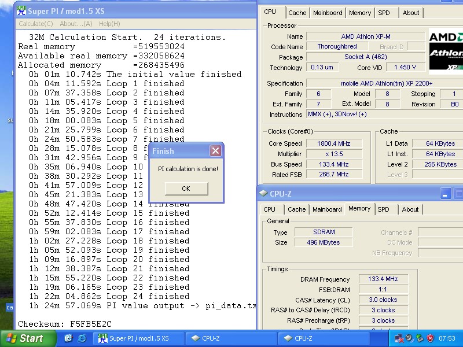
Task: Click the Safely Remove Hardware tray icon
Action: point(420,338)
